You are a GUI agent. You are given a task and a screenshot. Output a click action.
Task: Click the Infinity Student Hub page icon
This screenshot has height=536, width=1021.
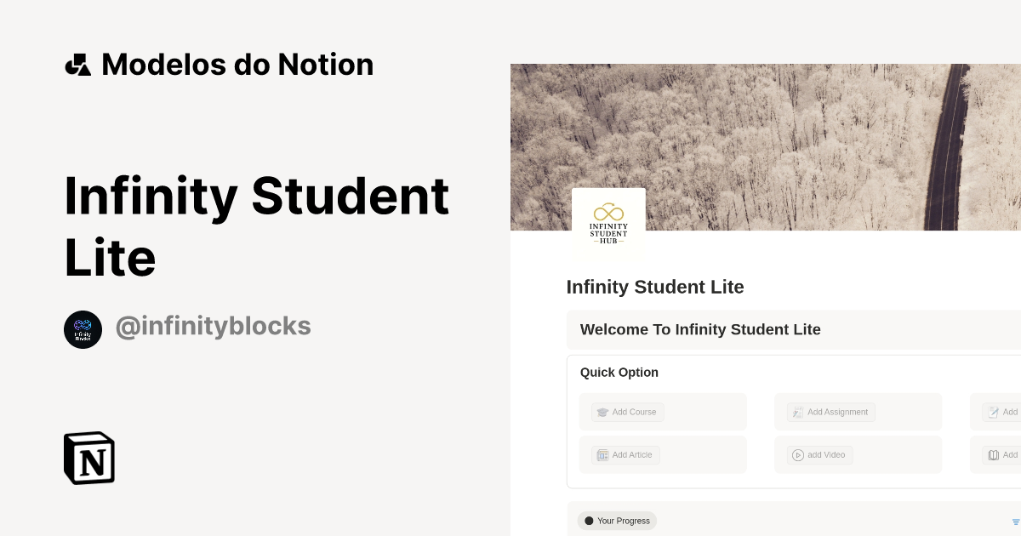coord(608,224)
